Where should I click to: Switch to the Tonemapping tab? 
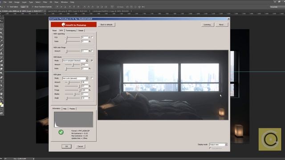coord(71,31)
